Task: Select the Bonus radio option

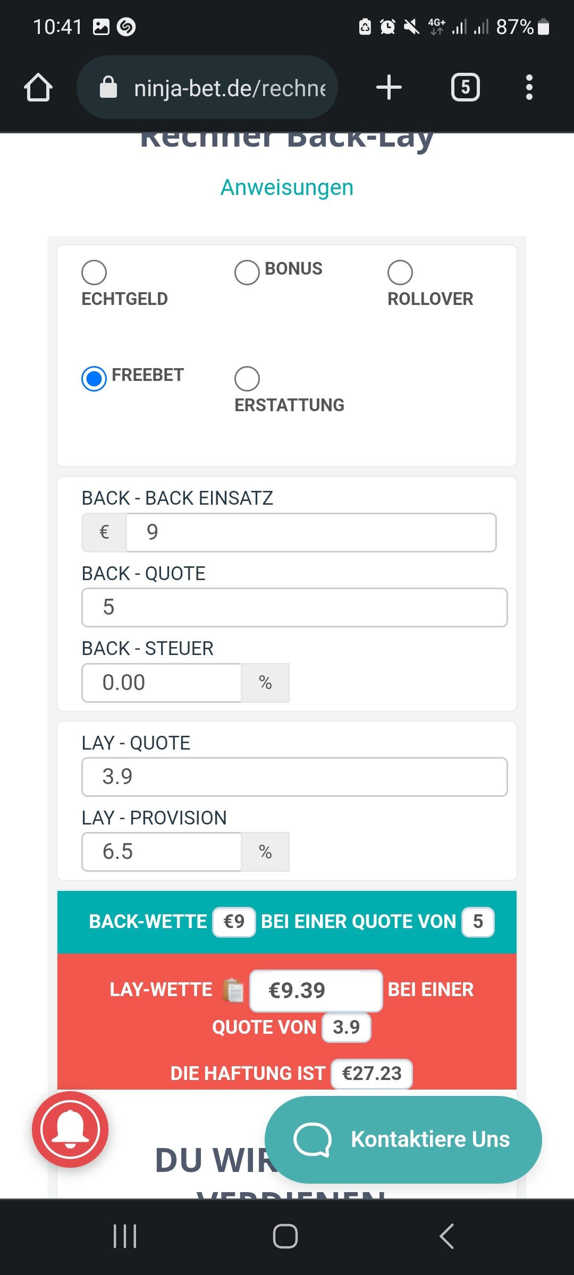Action: 247,273
